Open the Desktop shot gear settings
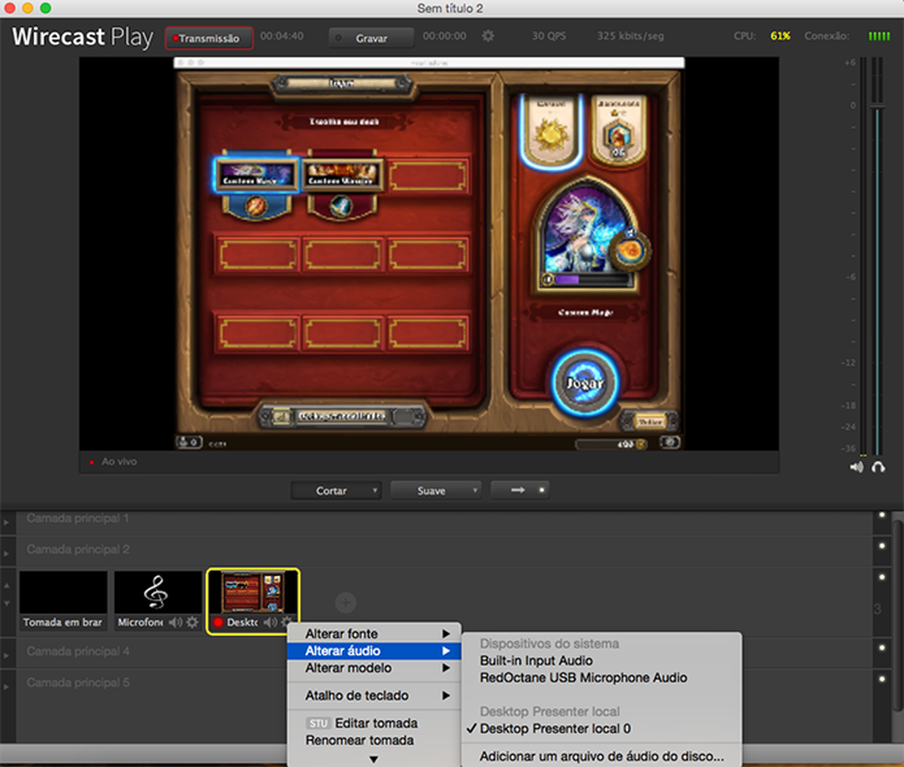Viewport: 904px width, 767px height. pos(286,622)
